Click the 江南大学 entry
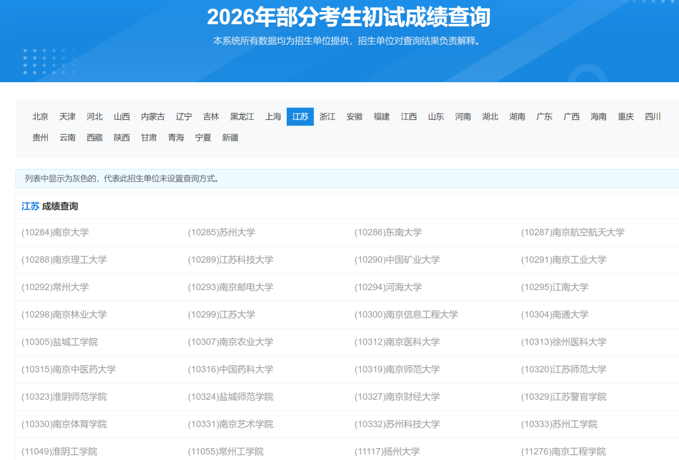 pyautogui.click(x=555, y=287)
